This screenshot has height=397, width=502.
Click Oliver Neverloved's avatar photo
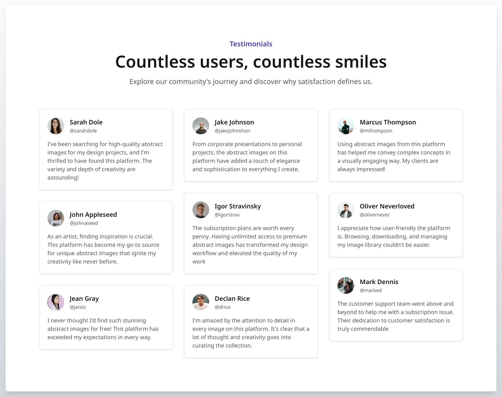[x=346, y=210]
